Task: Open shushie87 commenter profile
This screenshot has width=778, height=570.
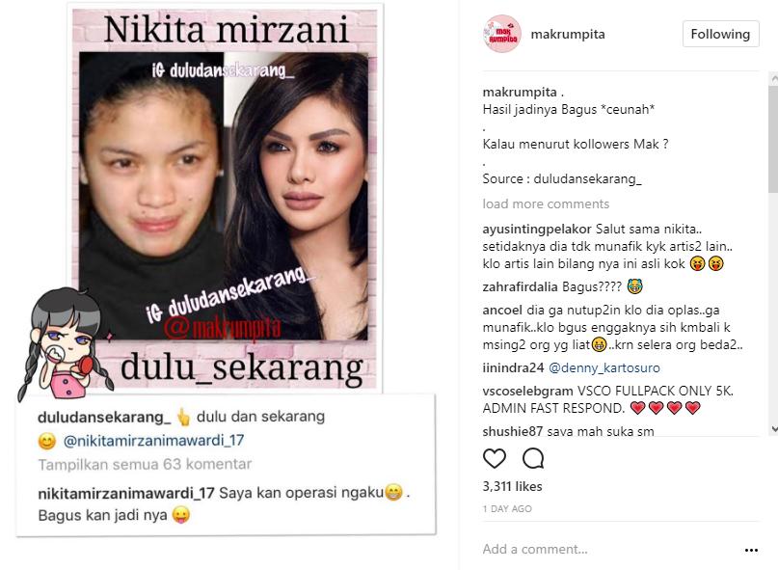Action: click(x=513, y=431)
